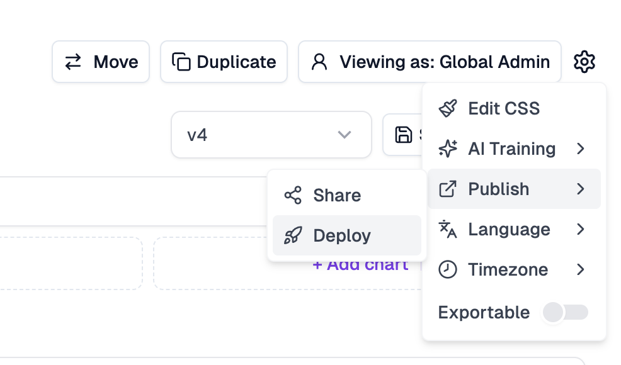
Task: Open the v4 version dropdown
Action: point(271,135)
